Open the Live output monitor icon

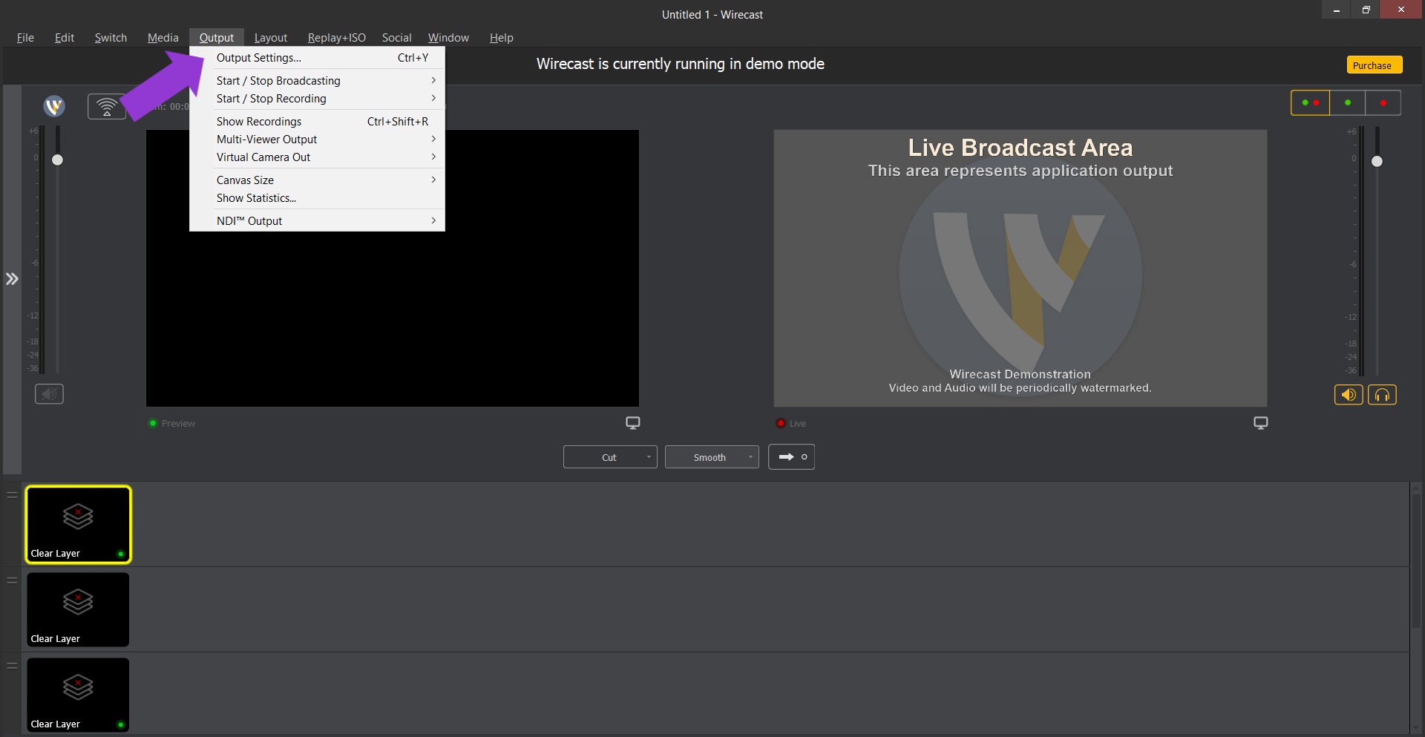pos(1260,422)
